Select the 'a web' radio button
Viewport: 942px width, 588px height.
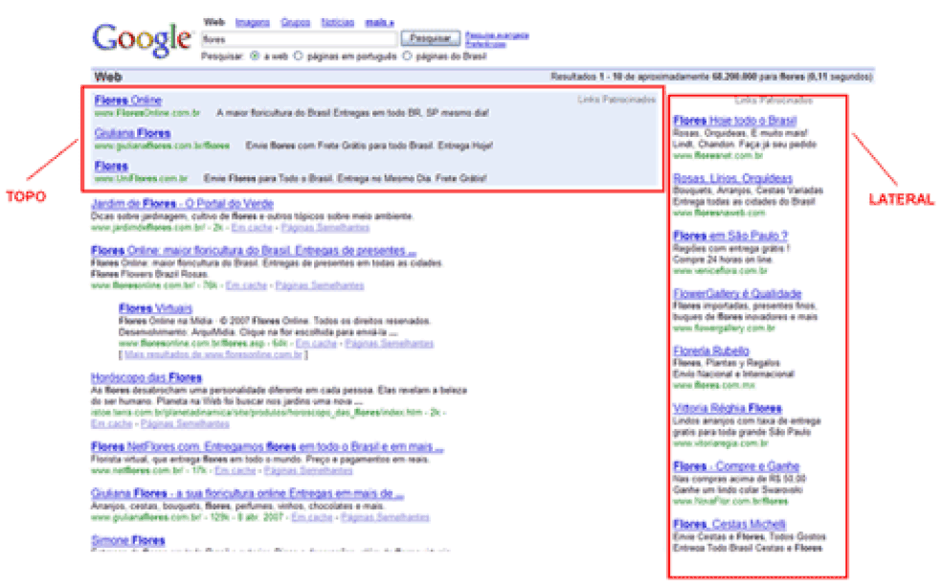(x=255, y=56)
